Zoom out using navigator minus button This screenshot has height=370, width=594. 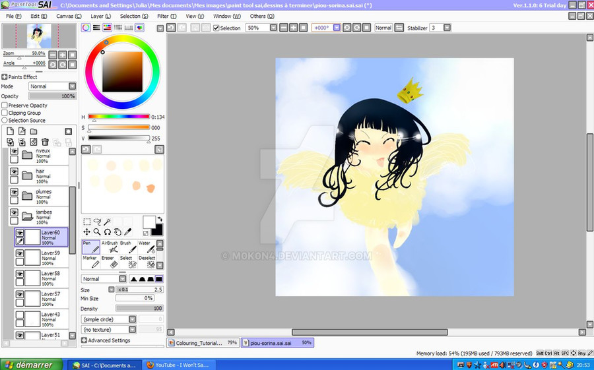pyautogui.click(x=53, y=55)
